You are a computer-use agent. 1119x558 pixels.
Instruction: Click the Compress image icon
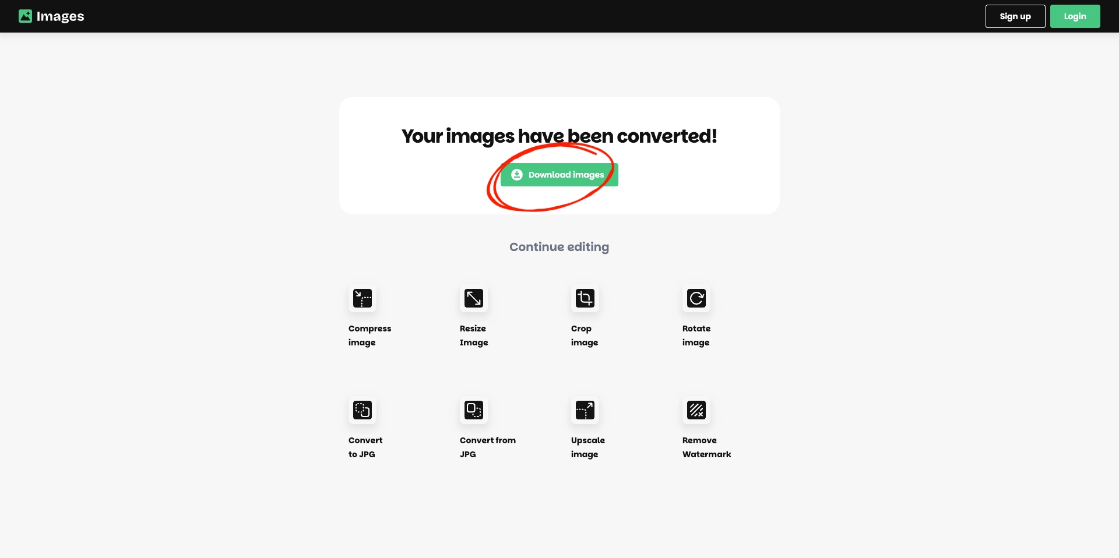coord(363,298)
